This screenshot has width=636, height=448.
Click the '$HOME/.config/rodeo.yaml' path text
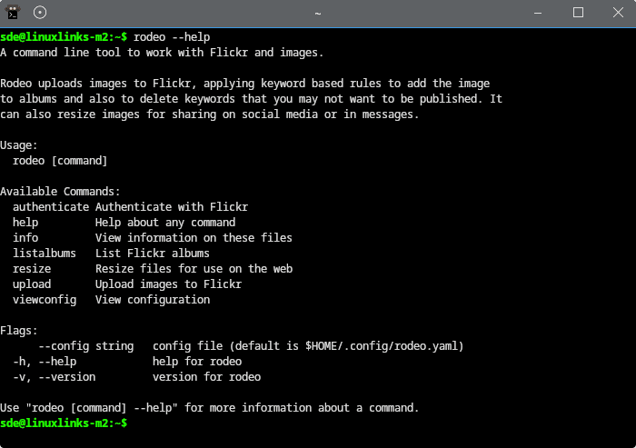tap(382, 346)
